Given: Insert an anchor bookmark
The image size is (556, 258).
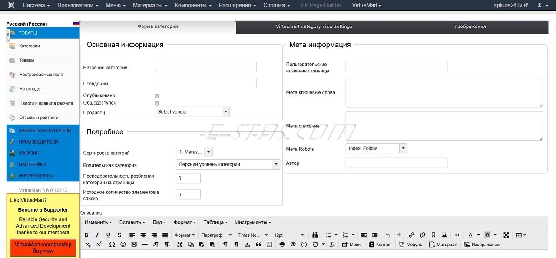Looking at the screenshot, I should [x=433, y=235].
